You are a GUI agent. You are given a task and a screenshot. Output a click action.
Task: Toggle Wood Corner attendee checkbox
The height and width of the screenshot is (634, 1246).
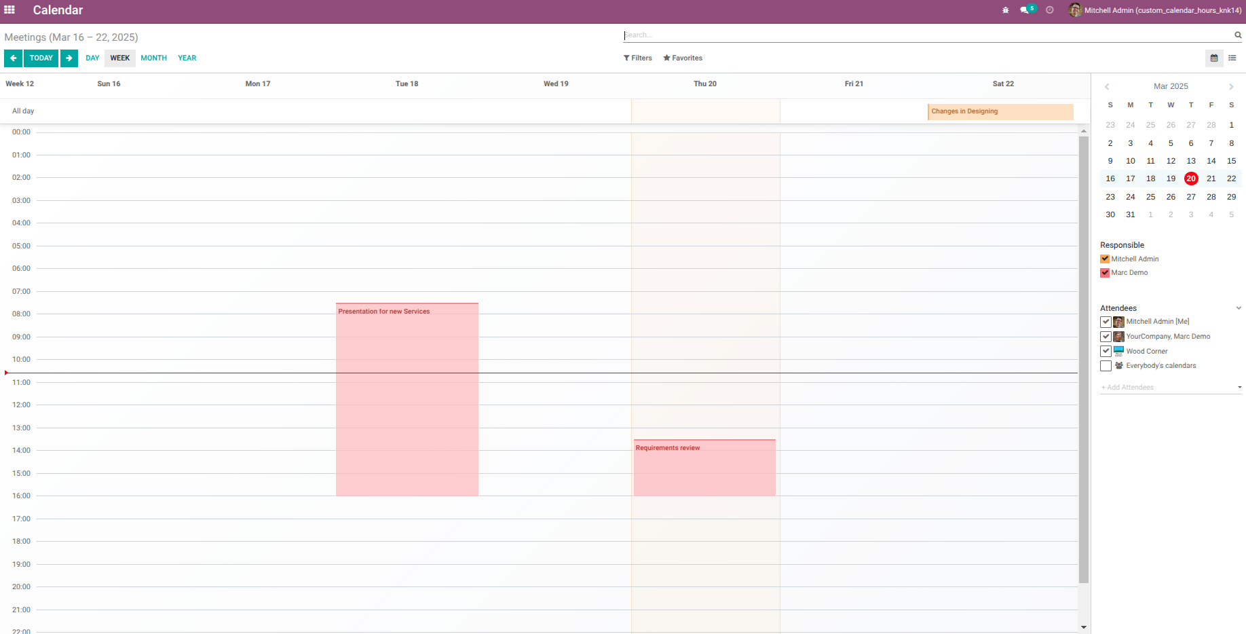point(1106,351)
